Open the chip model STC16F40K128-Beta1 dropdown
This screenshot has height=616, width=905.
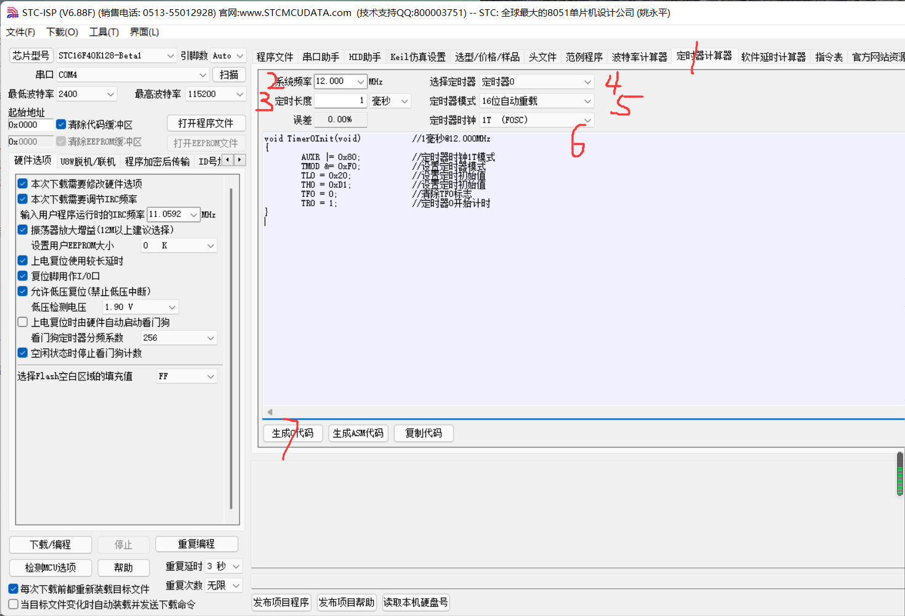[116, 55]
